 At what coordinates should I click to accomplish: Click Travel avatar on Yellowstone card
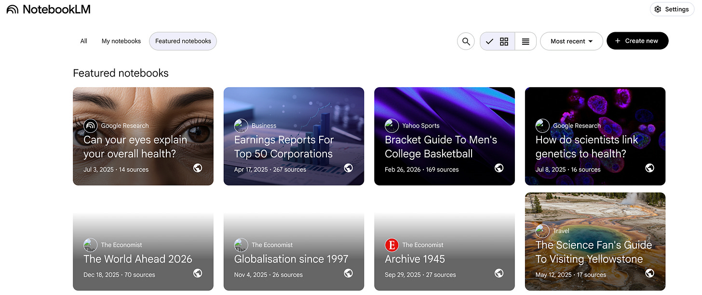coord(542,231)
